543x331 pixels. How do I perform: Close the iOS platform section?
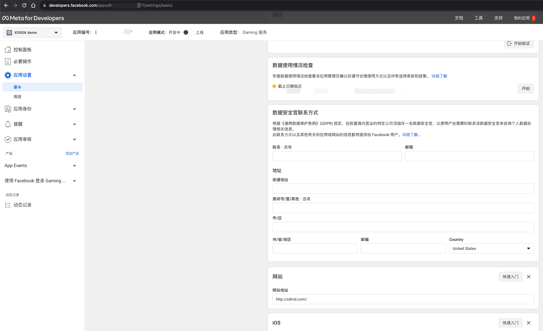coord(529,323)
